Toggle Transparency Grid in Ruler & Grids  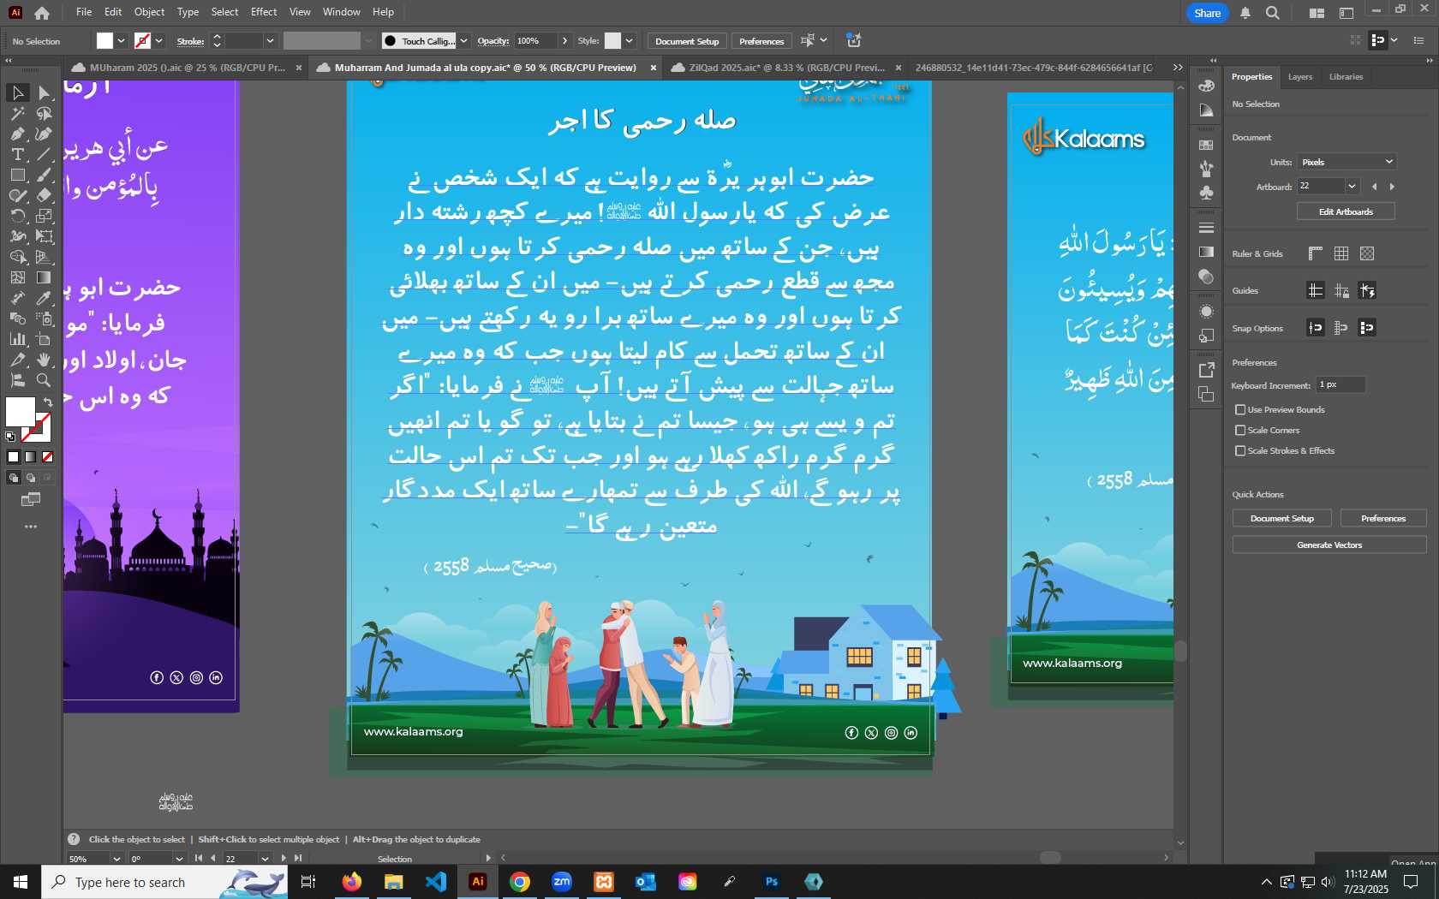[x=1367, y=253]
